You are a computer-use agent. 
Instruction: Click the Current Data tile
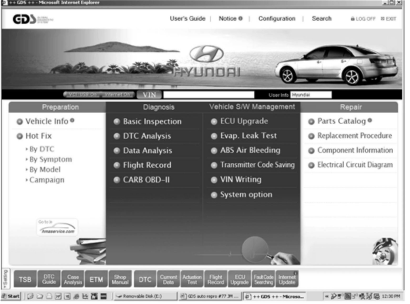pyautogui.click(x=168, y=279)
